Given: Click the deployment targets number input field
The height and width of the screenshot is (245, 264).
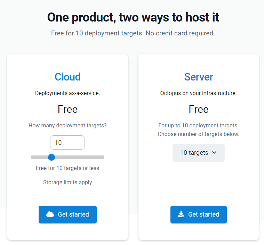Looking at the screenshot, I should point(67,142).
